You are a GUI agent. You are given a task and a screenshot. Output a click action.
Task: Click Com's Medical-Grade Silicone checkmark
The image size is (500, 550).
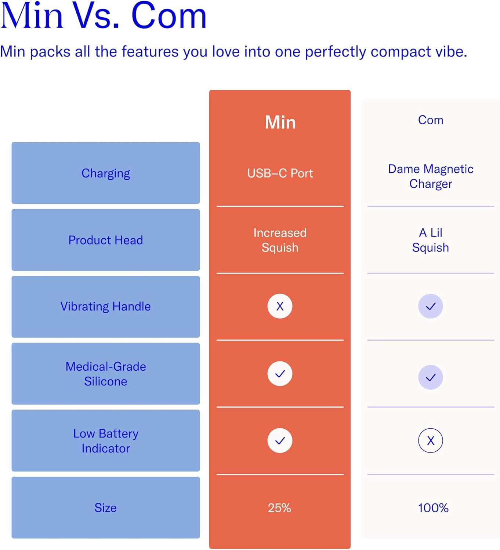[430, 377]
